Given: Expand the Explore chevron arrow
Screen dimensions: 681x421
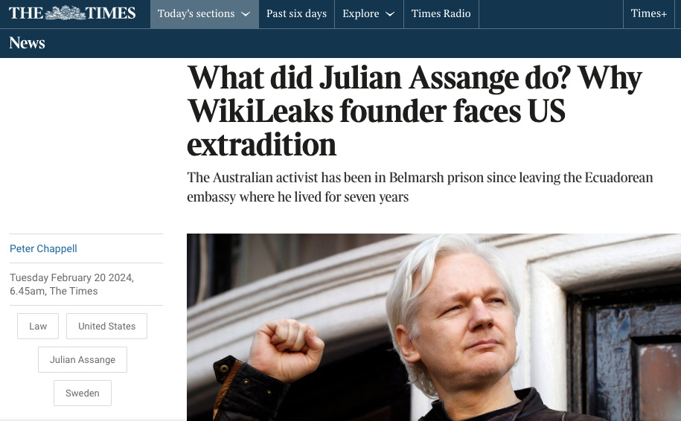Looking at the screenshot, I should coord(390,14).
